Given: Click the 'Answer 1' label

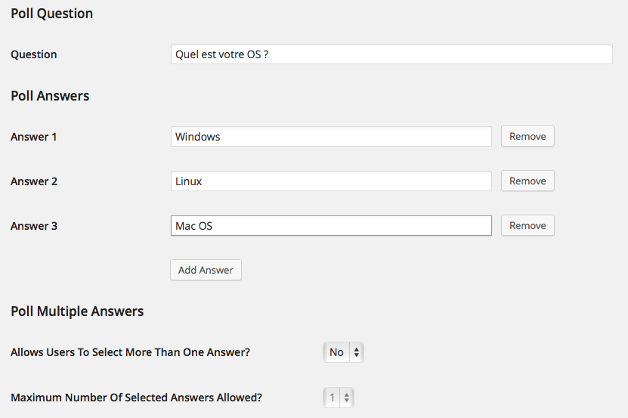Looking at the screenshot, I should tap(34, 137).
